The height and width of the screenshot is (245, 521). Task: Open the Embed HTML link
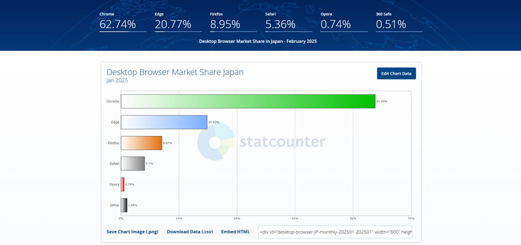coord(235,232)
